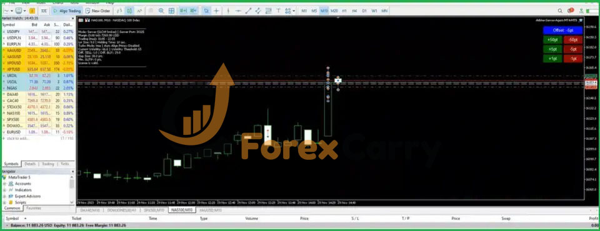Select NAS100 row in Market Watch
The width and height of the screenshot is (600, 231).
[38, 113]
